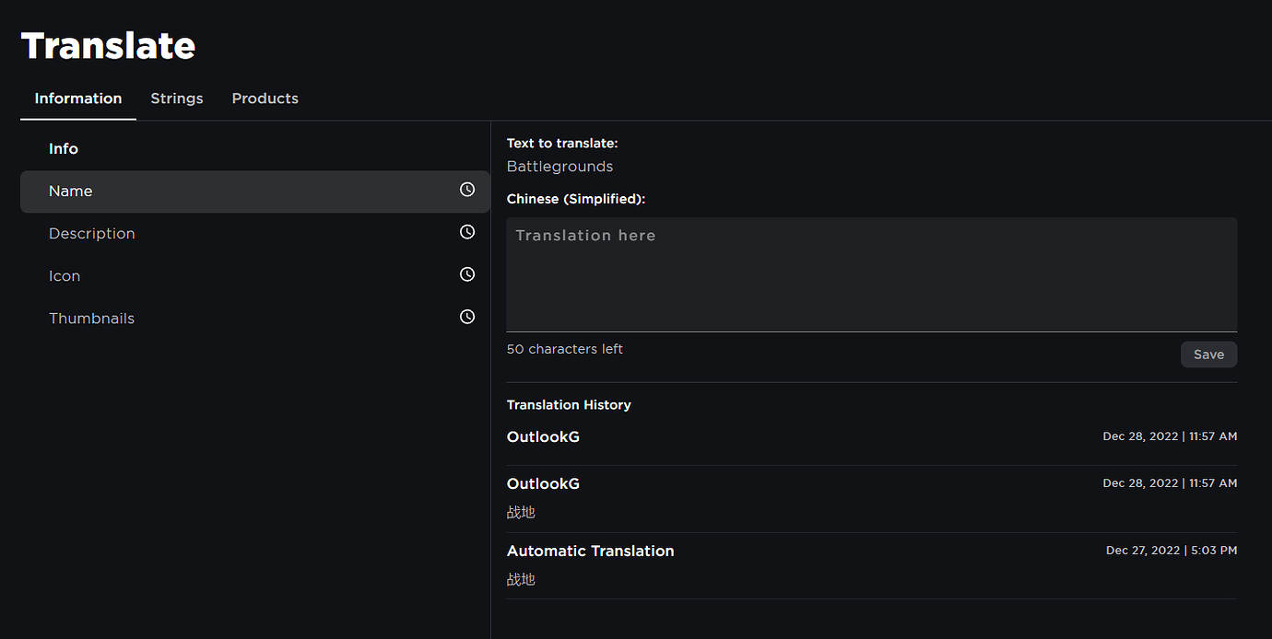
Task: Click the history clock icon next to Name
Action: 466,190
